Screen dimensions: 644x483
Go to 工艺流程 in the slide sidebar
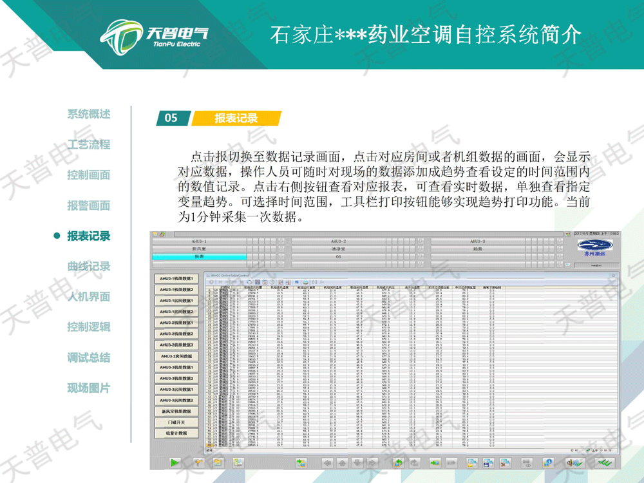pyautogui.click(x=89, y=144)
